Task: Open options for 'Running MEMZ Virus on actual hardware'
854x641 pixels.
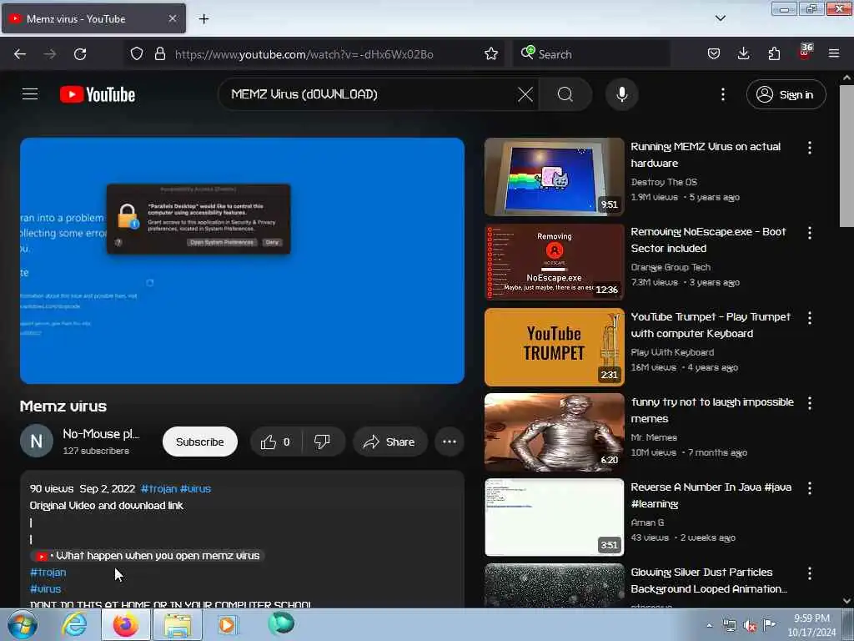Action: pos(809,147)
